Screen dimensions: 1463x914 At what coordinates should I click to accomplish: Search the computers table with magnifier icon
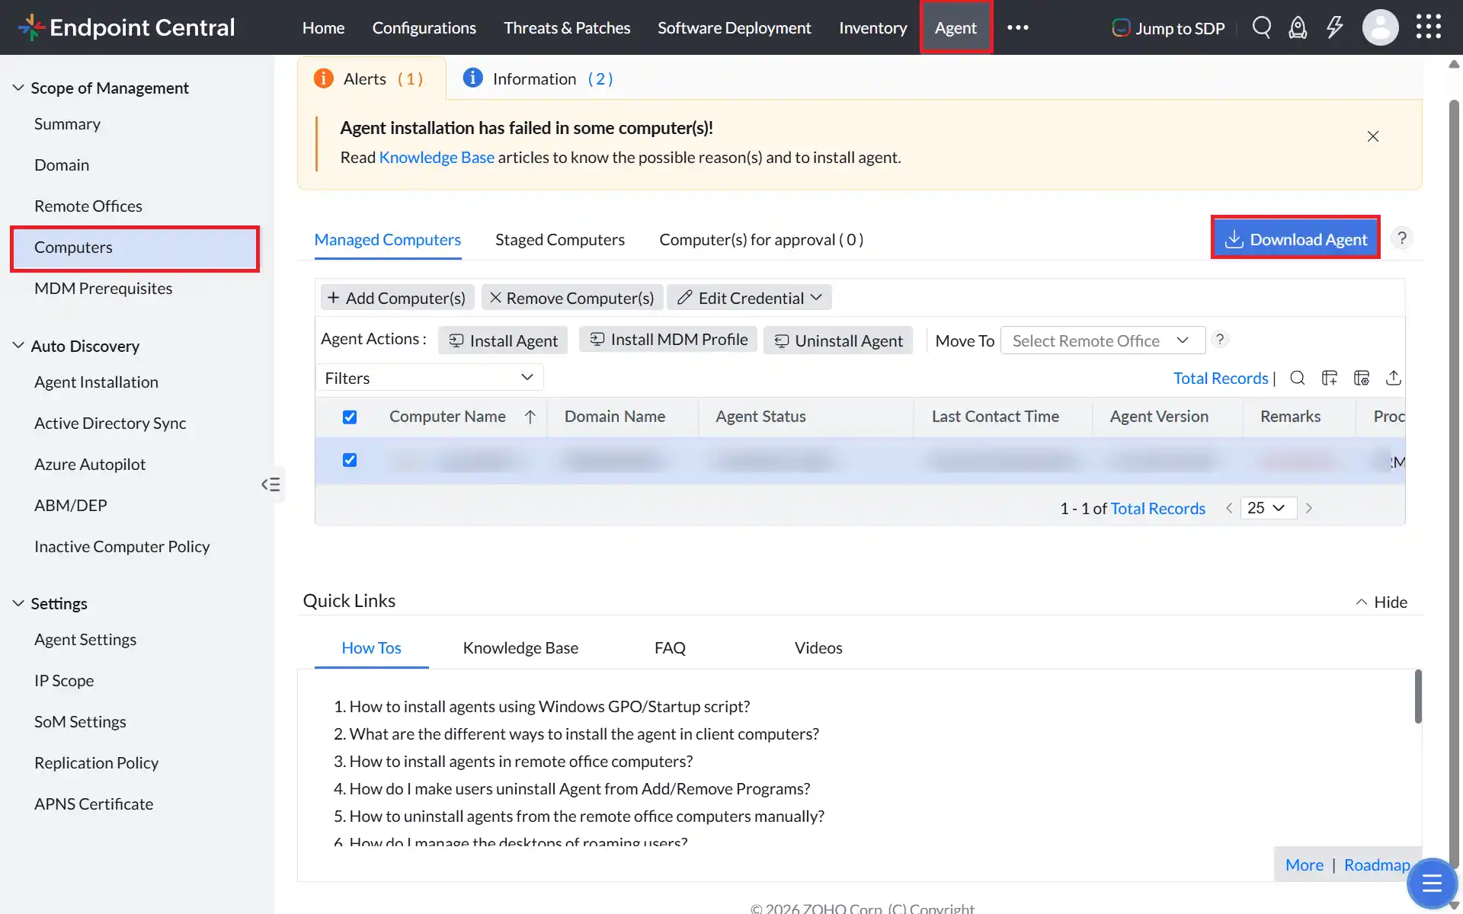point(1298,378)
